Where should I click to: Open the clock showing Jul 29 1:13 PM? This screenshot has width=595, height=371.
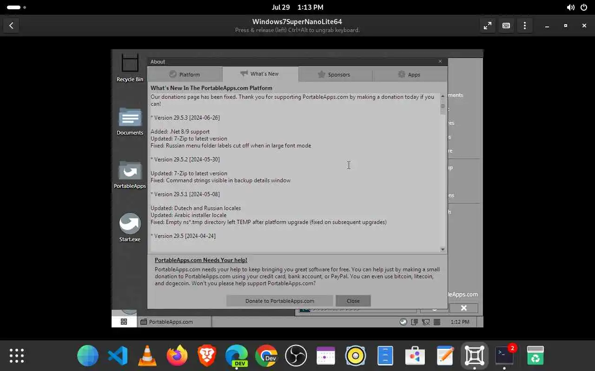tap(297, 7)
